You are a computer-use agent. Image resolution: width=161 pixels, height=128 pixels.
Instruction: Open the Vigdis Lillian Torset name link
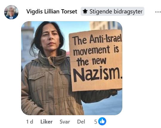tap(52, 11)
